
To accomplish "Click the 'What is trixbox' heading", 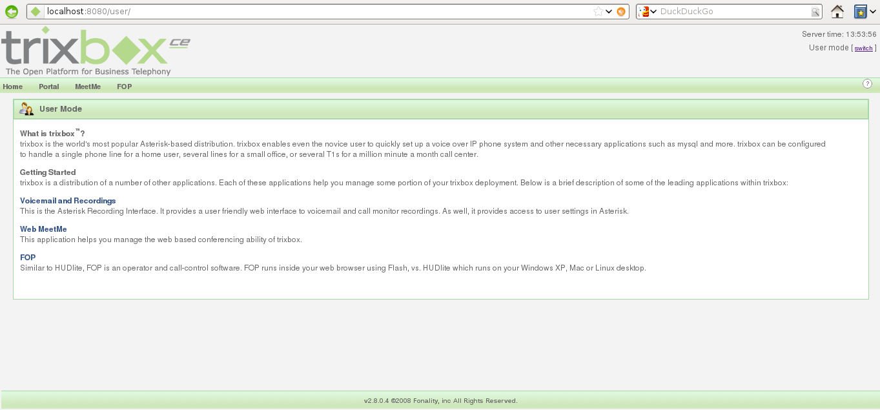I will point(52,134).
